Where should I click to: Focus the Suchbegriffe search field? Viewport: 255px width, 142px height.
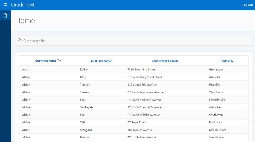[134, 40]
